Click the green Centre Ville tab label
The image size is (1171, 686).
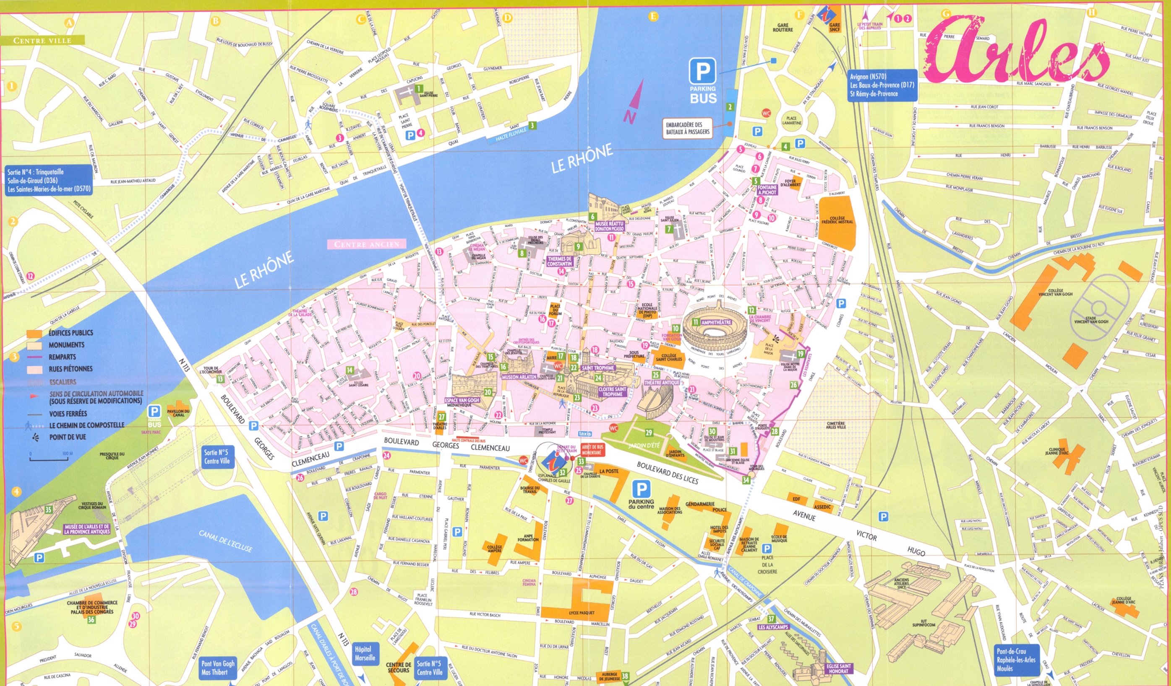pyautogui.click(x=42, y=40)
